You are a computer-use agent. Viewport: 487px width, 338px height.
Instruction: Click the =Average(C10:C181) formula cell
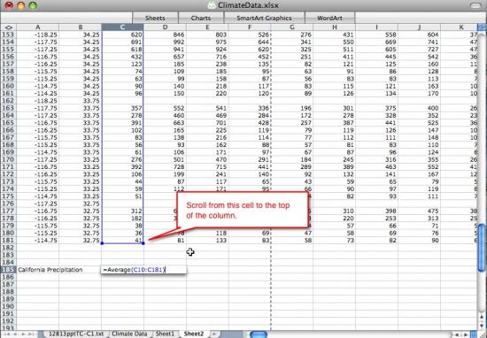coord(143,270)
